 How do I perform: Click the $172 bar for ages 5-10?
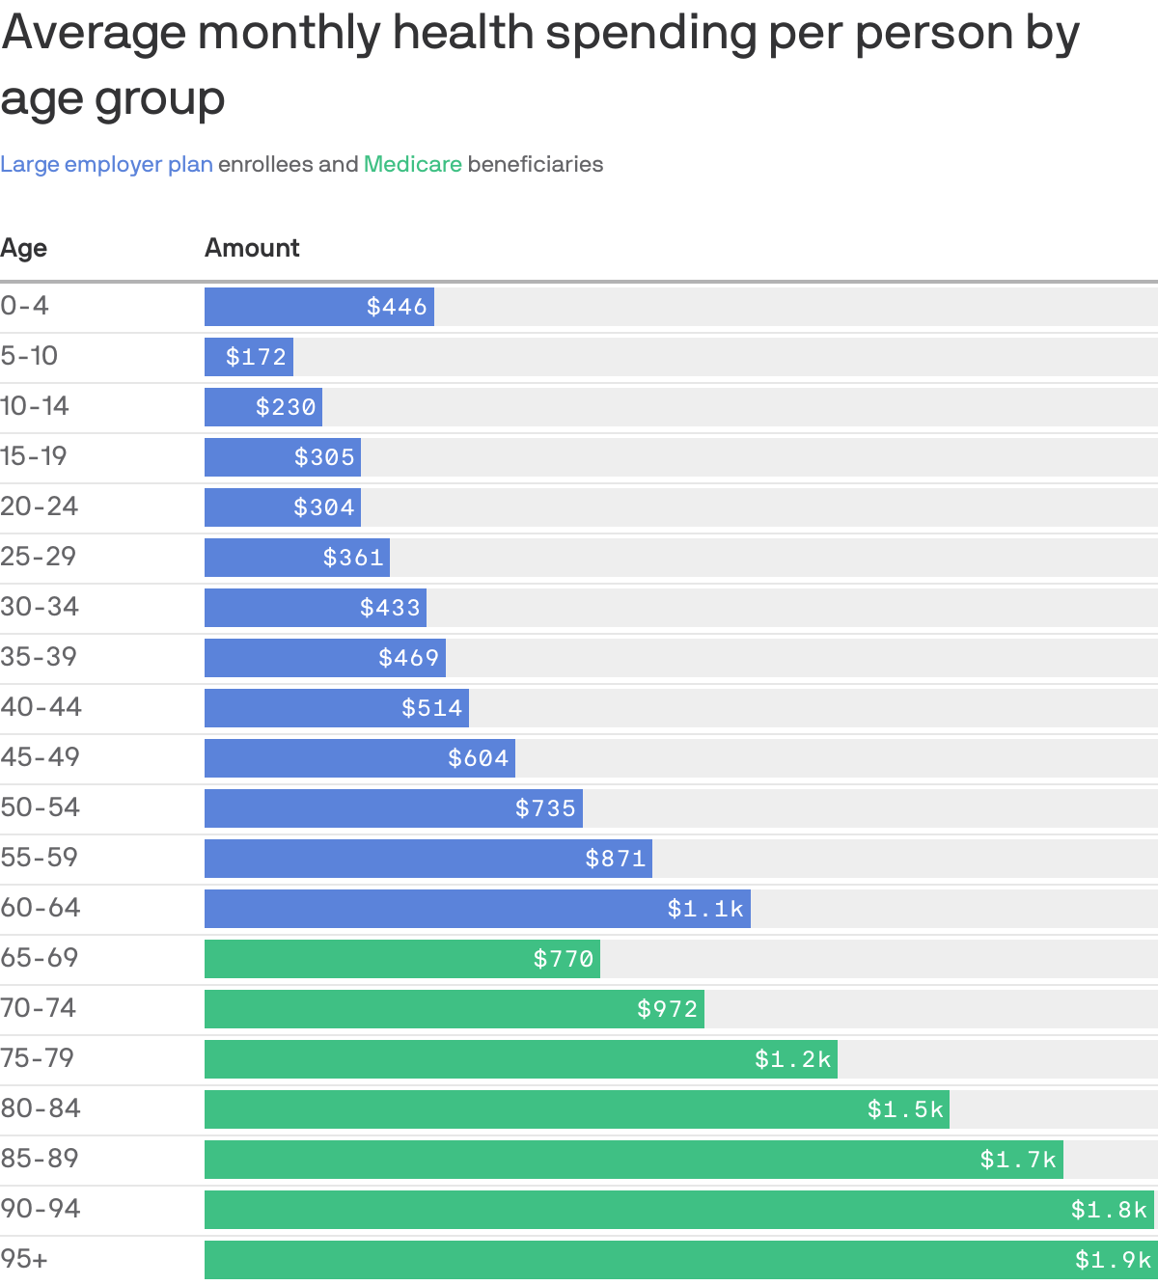(x=249, y=357)
